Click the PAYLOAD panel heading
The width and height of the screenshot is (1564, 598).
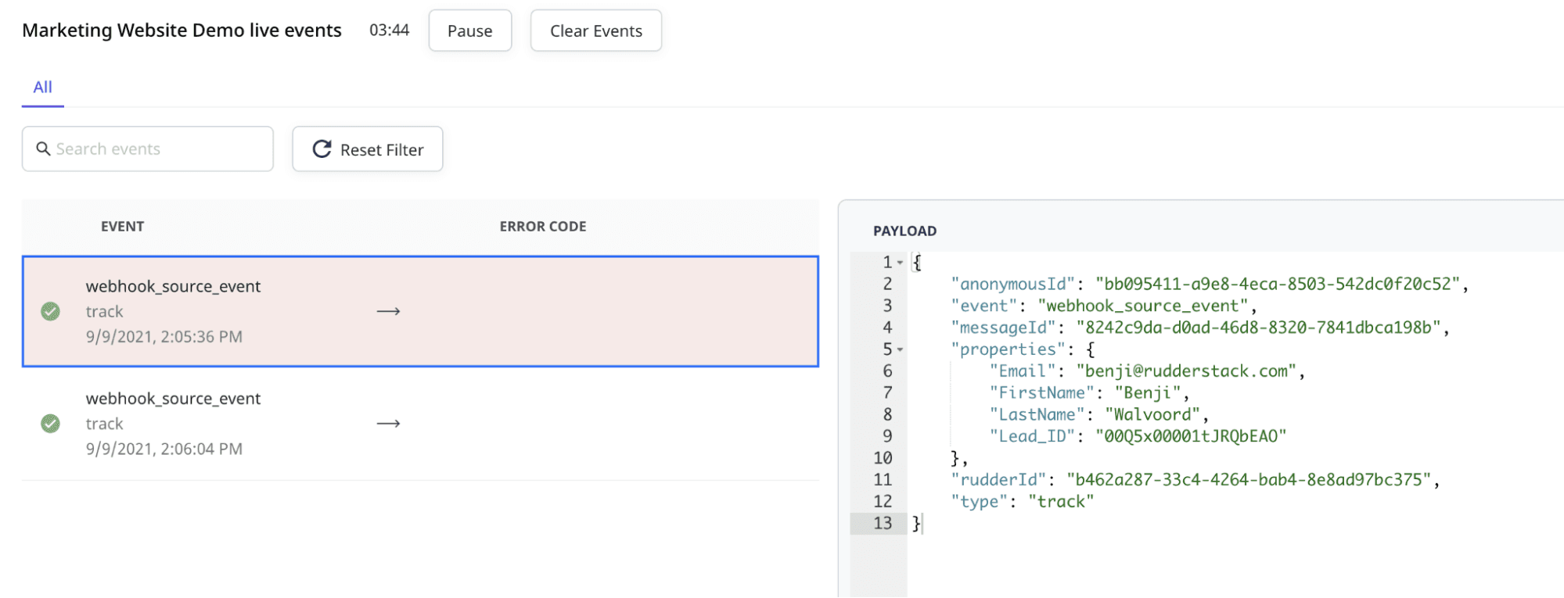904,231
